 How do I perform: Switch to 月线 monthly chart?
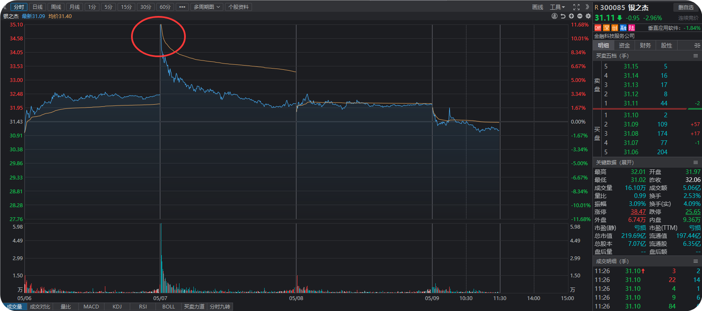pyautogui.click(x=75, y=7)
